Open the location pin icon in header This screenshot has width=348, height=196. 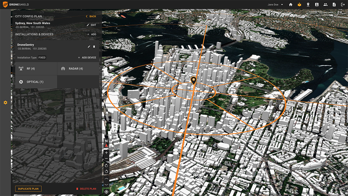[x=308, y=5]
